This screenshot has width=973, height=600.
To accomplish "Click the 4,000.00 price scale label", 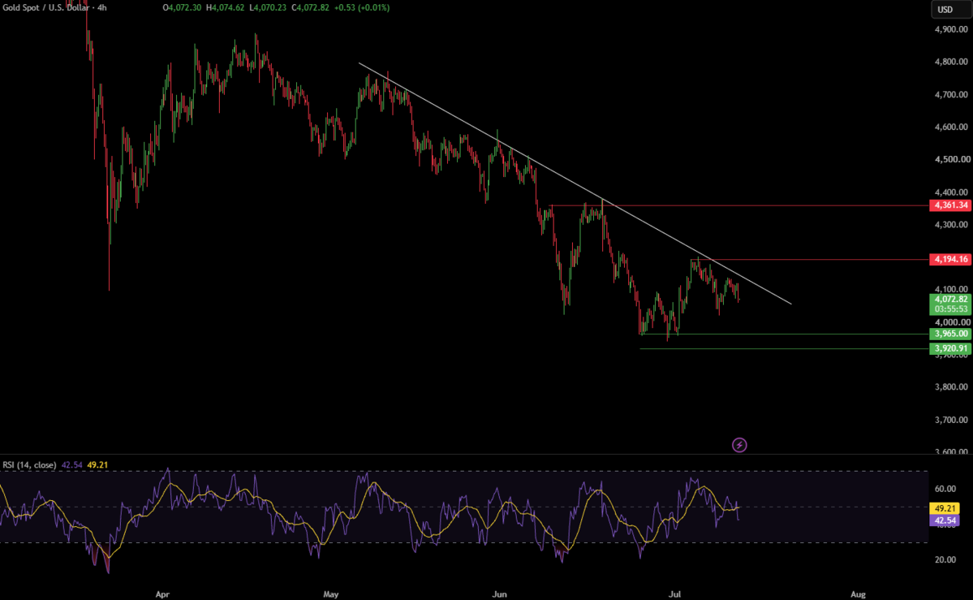I will point(951,322).
